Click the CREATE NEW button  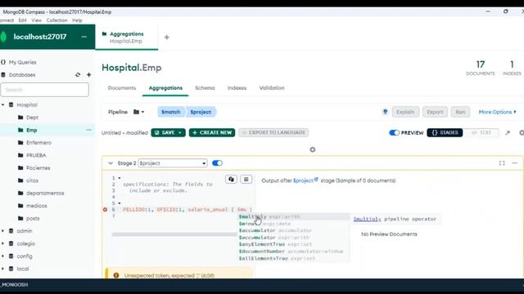[x=212, y=132]
